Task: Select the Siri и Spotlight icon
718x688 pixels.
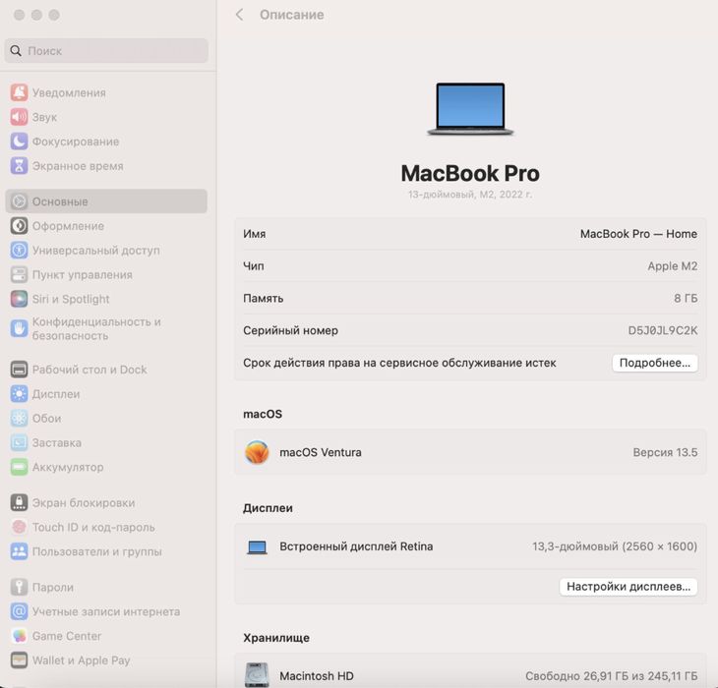Action: pos(19,299)
